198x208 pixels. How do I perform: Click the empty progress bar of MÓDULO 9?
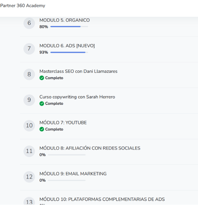[x=67, y=180]
